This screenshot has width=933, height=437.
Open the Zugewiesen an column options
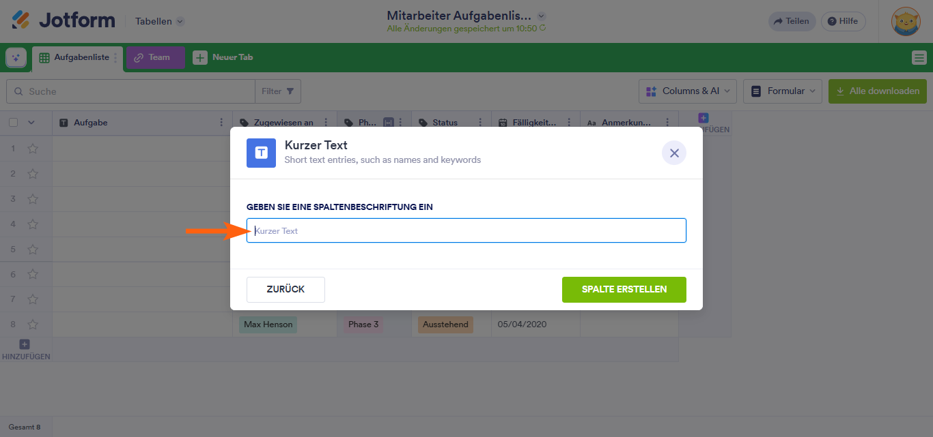(326, 123)
